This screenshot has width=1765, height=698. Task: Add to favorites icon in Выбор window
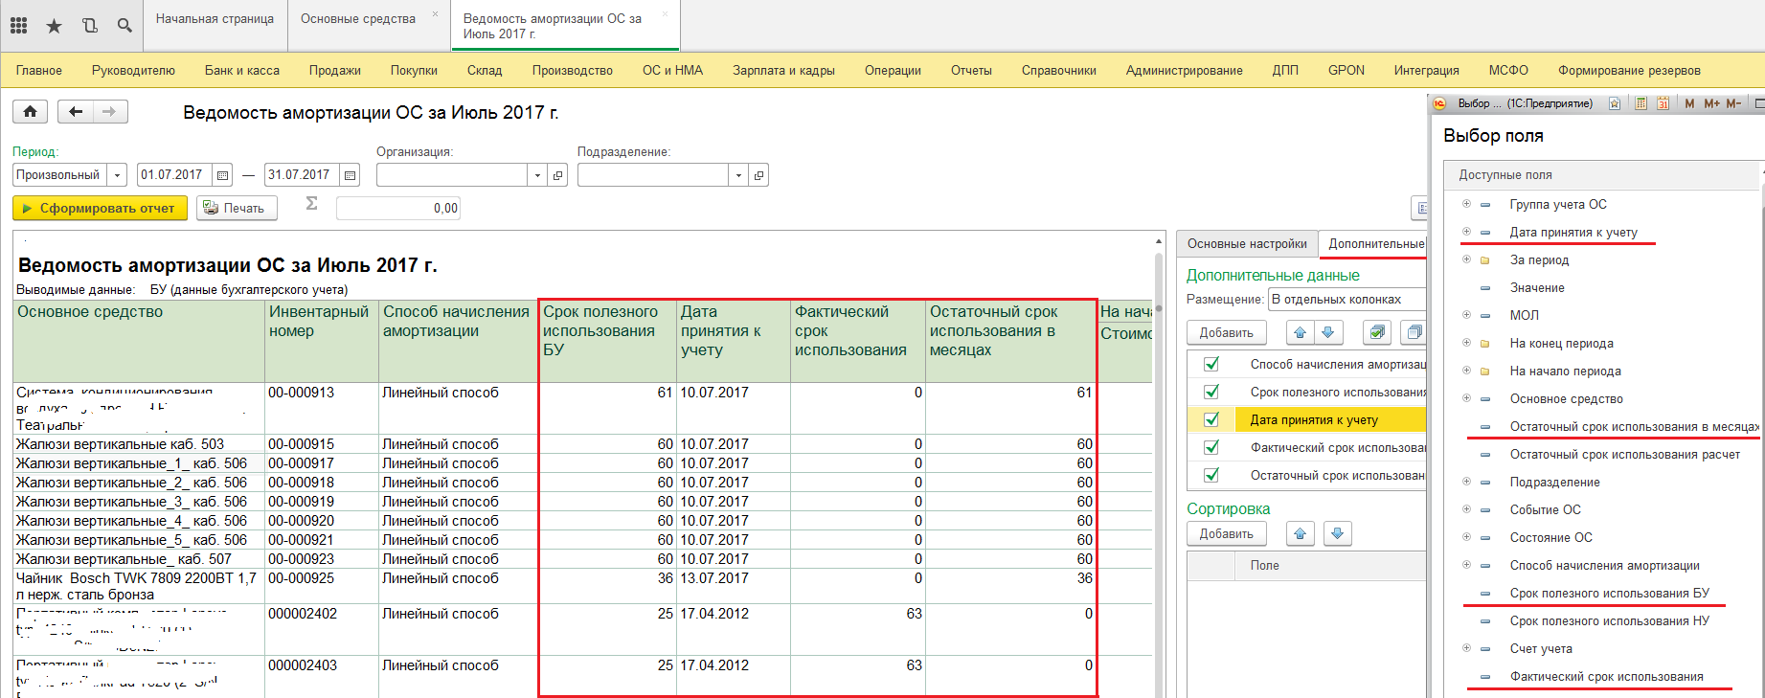coord(1615,103)
